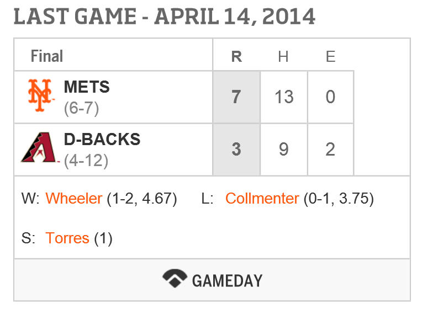Screen dimensions: 422x309
Task: Click the D-backs errors value of 2
Action: [330, 150]
